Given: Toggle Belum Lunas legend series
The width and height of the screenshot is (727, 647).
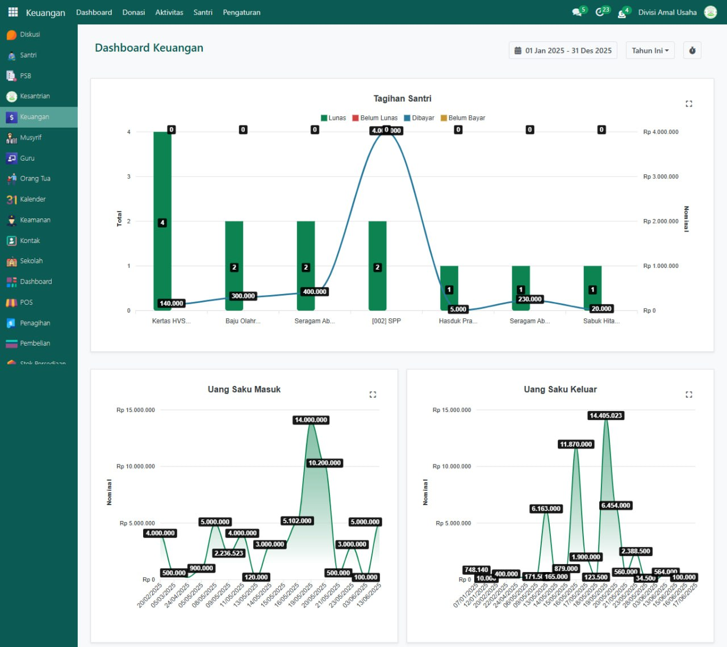Looking at the screenshot, I should [375, 118].
